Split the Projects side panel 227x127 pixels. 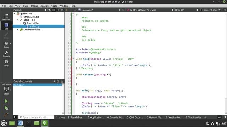point(58,10)
